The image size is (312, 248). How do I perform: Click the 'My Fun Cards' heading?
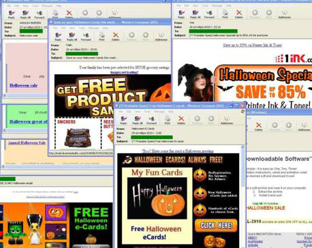(157, 172)
